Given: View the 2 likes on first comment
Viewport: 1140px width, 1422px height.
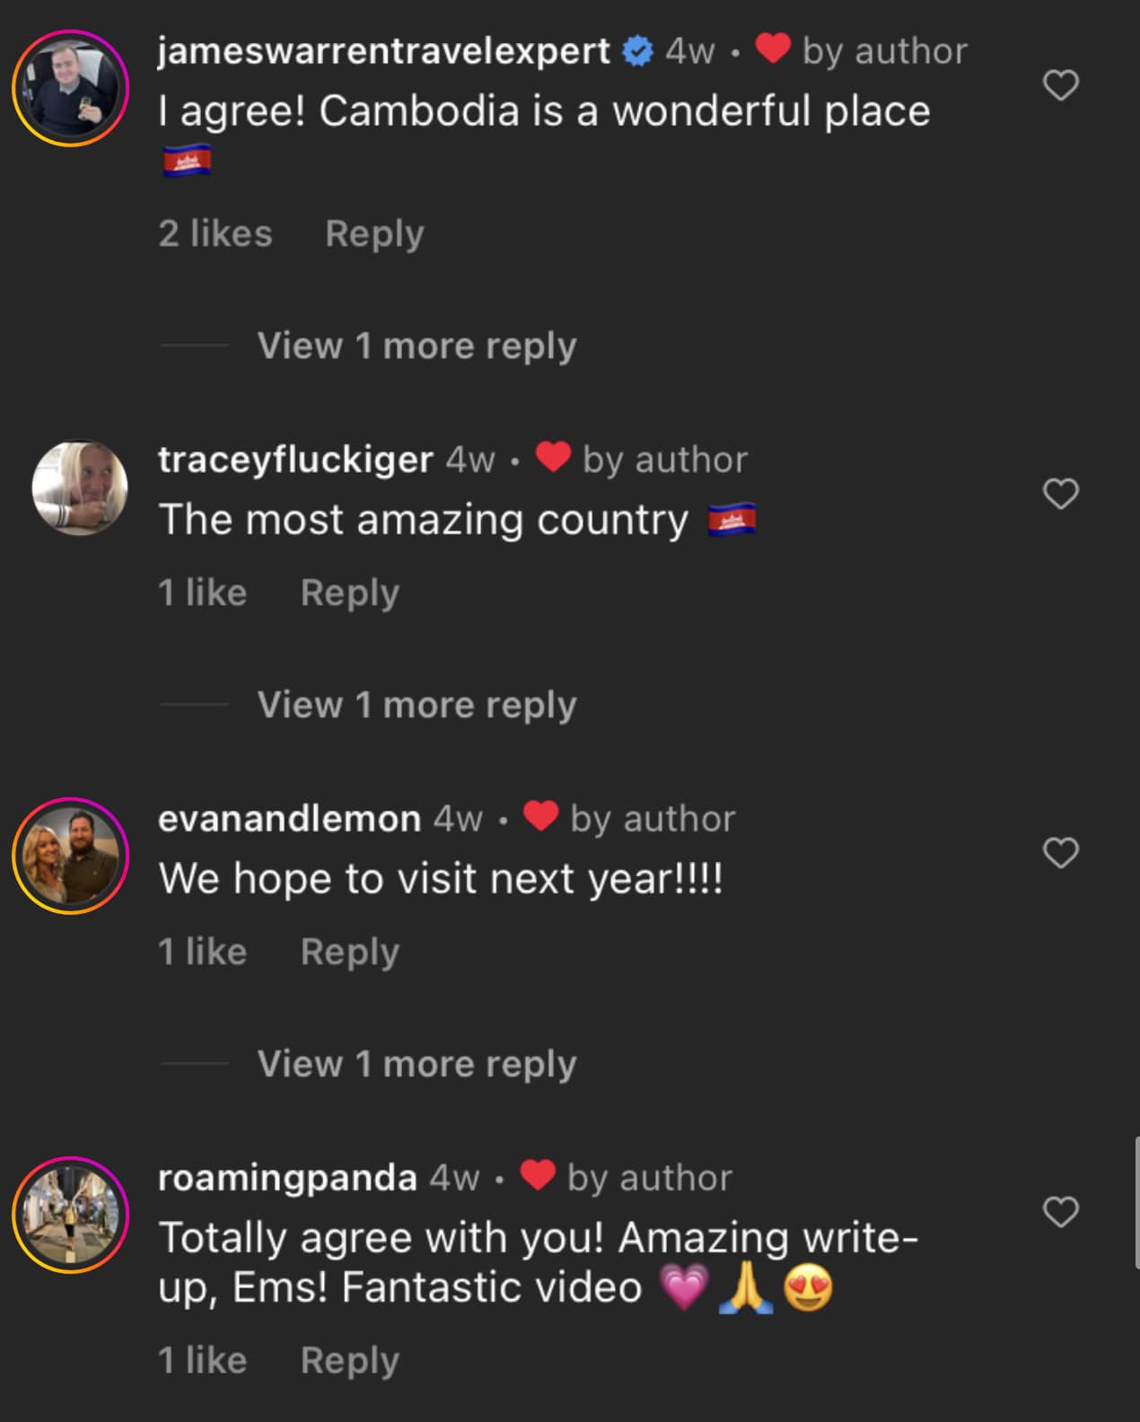Looking at the screenshot, I should coord(215,234).
